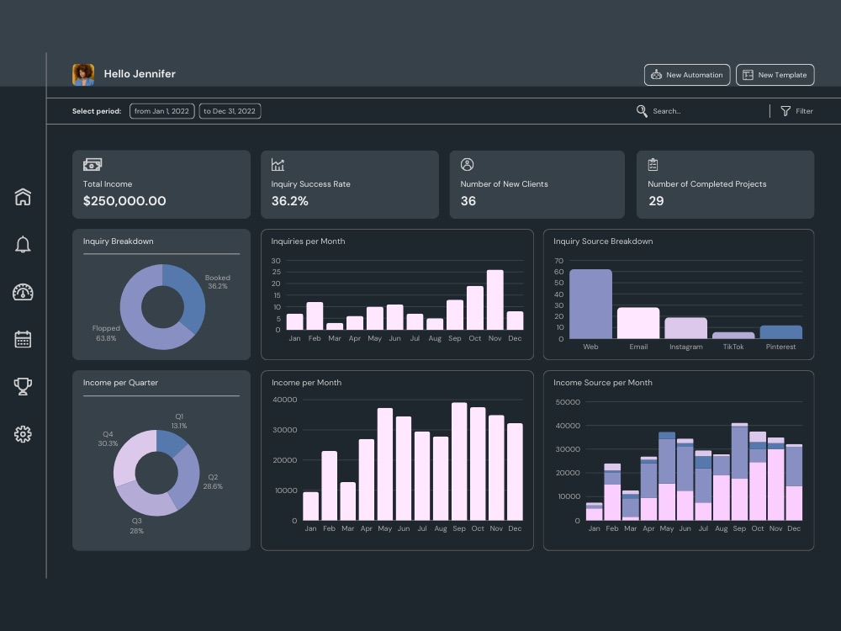Open notifications bell in sidebar
Image resolution: width=841 pixels, height=631 pixels.
pos(23,244)
